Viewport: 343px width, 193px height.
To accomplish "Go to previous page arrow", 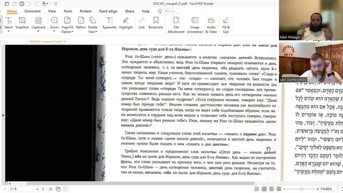I will point(5,189).
